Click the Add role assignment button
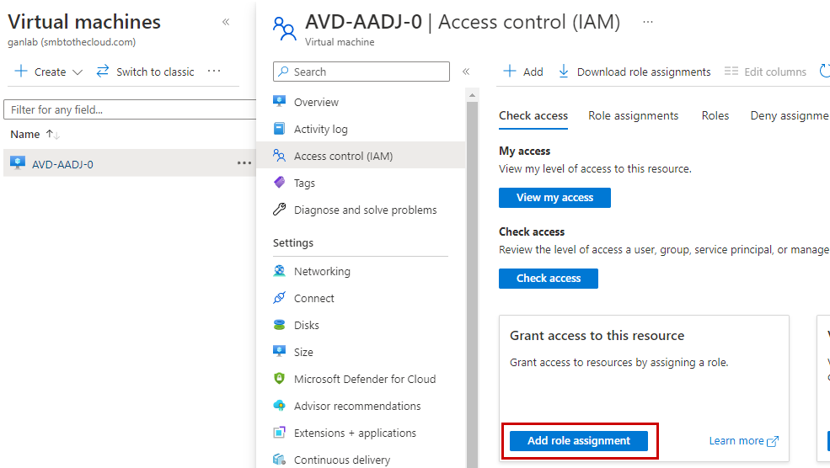The height and width of the screenshot is (468, 830). click(x=578, y=441)
